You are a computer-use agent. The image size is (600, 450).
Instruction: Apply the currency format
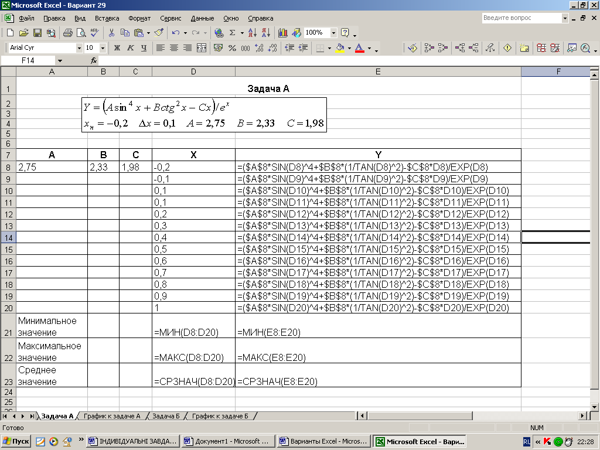(x=218, y=48)
